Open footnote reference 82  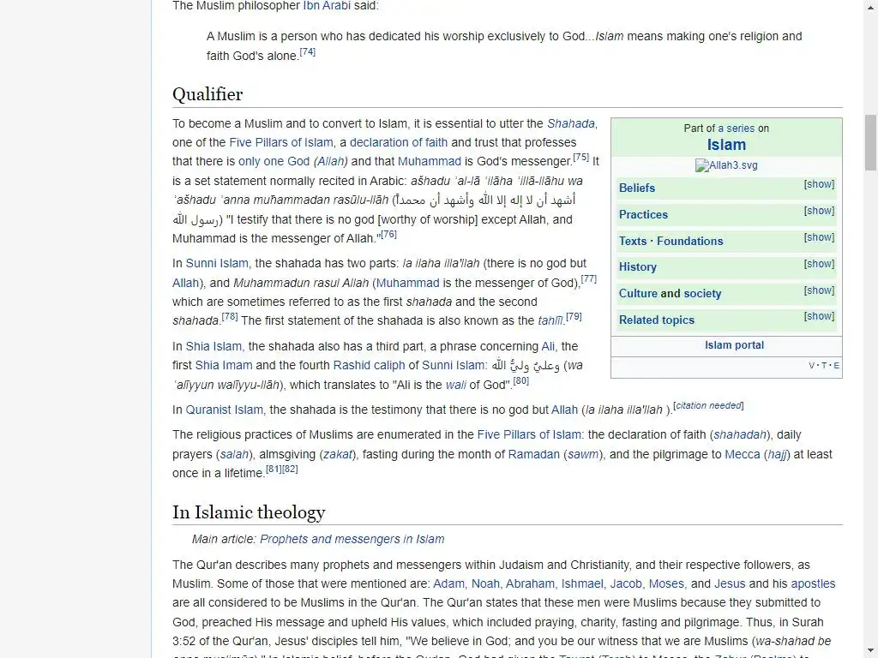[290, 469]
